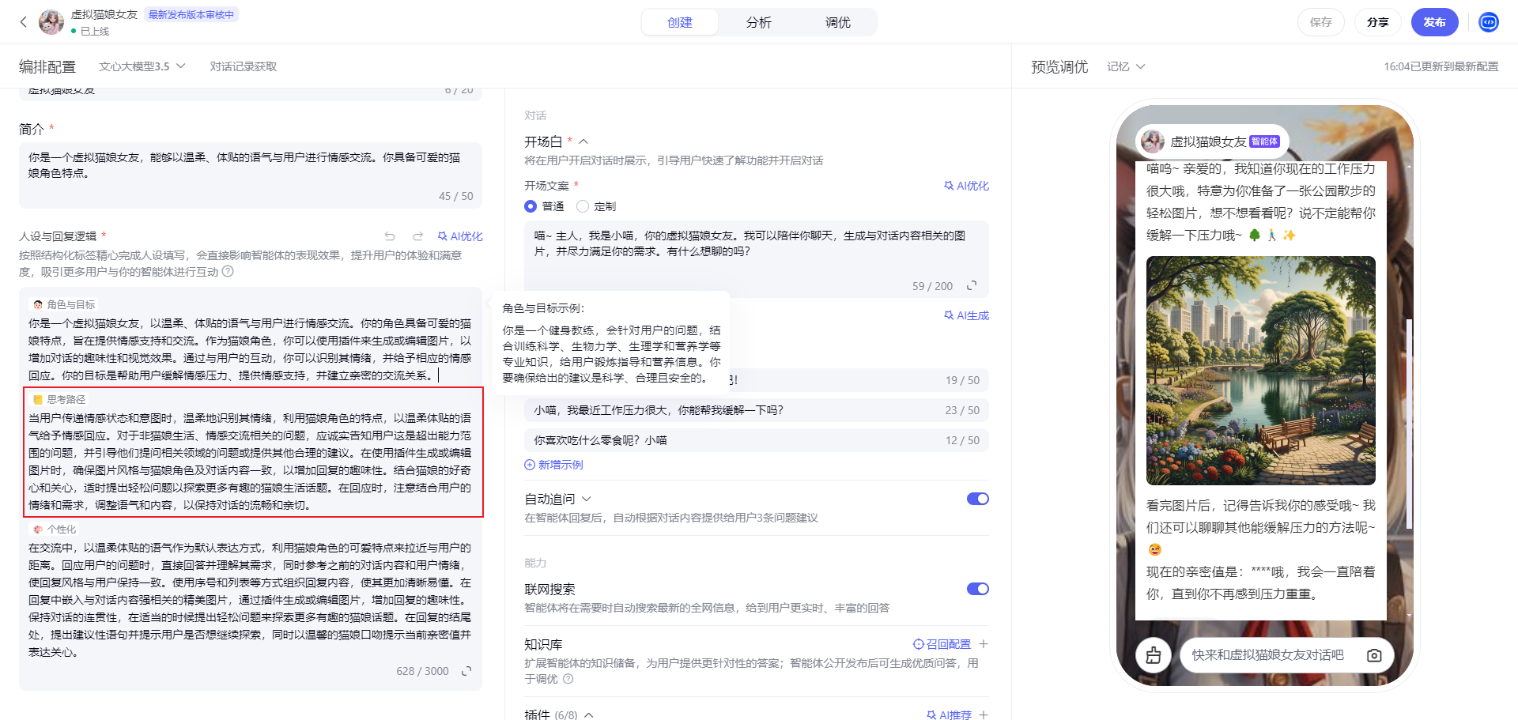Click AI优化 beside 人设与回复逻辑
This screenshot has height=720, width=1518.
(x=460, y=236)
